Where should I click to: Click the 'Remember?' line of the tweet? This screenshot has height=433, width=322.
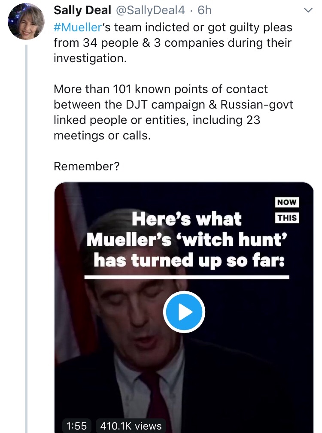[x=86, y=166]
